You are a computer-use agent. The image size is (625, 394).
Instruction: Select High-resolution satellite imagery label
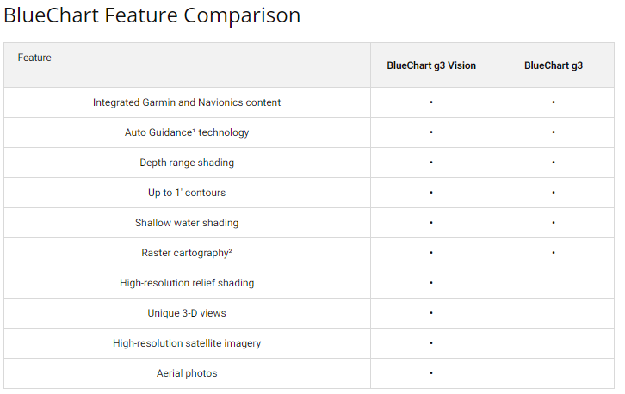coord(187,343)
